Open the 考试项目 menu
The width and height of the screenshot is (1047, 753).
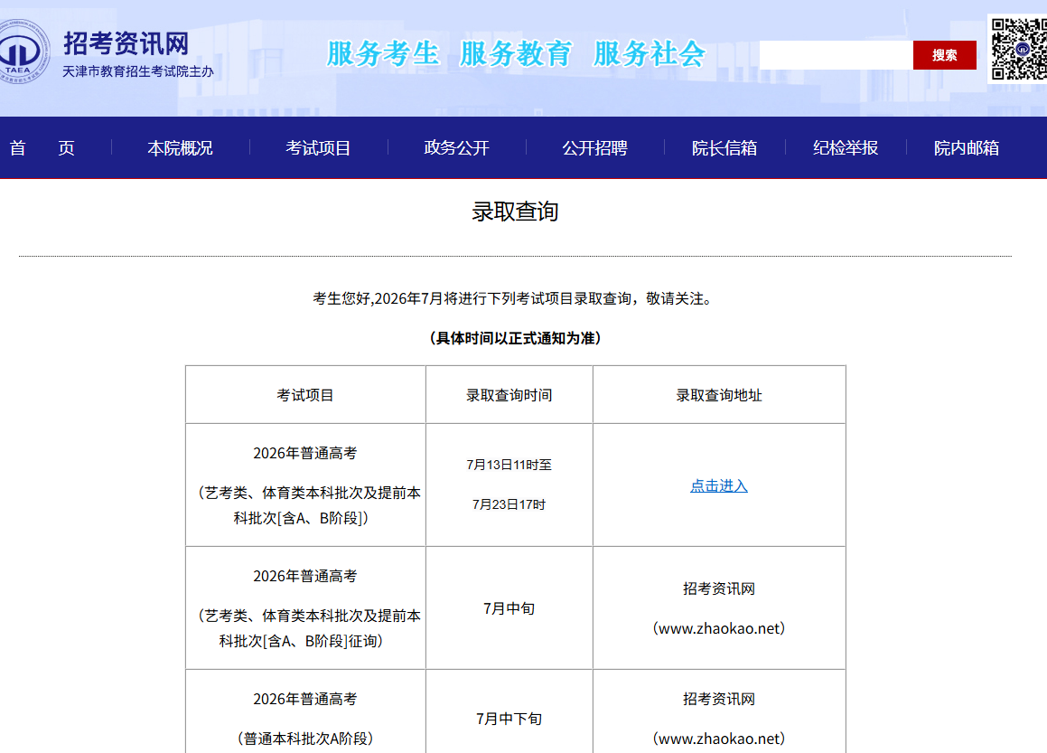tap(319, 147)
